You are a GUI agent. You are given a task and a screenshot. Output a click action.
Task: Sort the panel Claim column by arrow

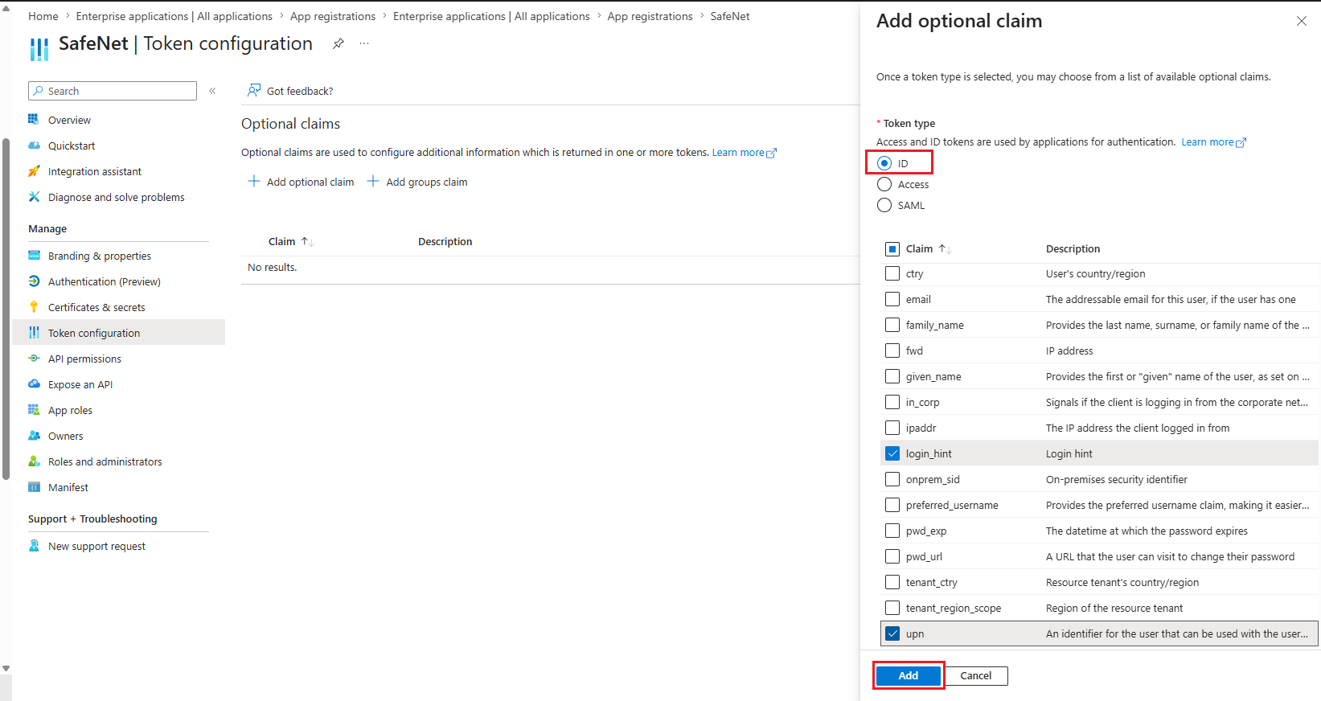(945, 249)
